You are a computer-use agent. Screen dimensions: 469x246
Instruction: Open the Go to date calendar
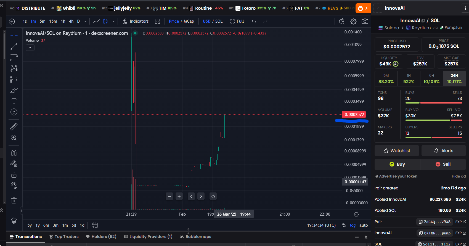[x=95, y=225]
